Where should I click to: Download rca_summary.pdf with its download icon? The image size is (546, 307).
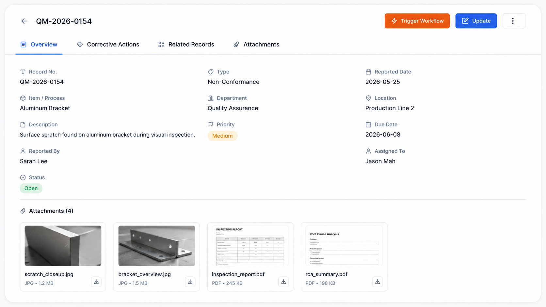(x=377, y=282)
